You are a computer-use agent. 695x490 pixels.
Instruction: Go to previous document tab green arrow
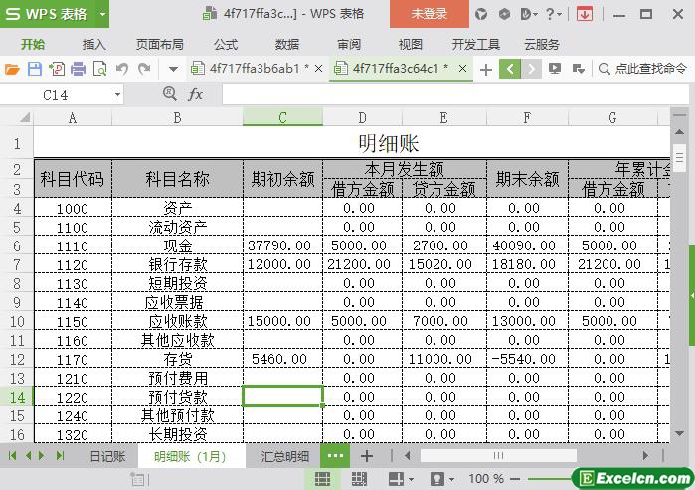(510, 69)
